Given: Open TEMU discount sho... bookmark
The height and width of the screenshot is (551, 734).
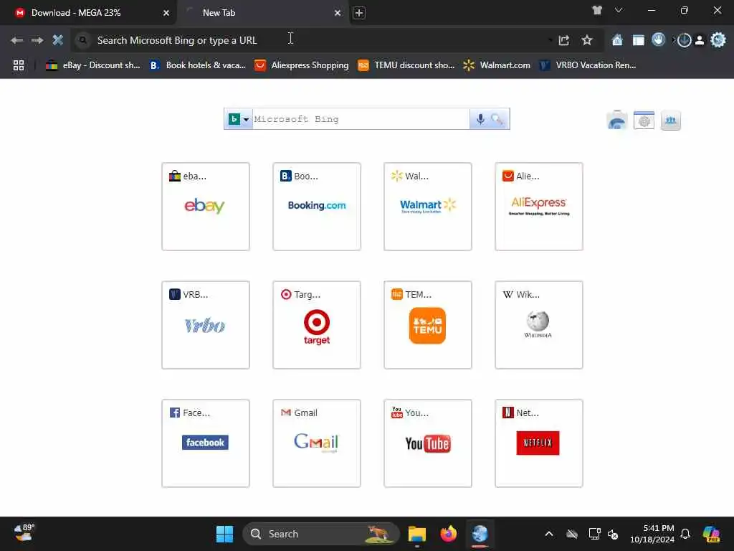Looking at the screenshot, I should click(x=406, y=65).
